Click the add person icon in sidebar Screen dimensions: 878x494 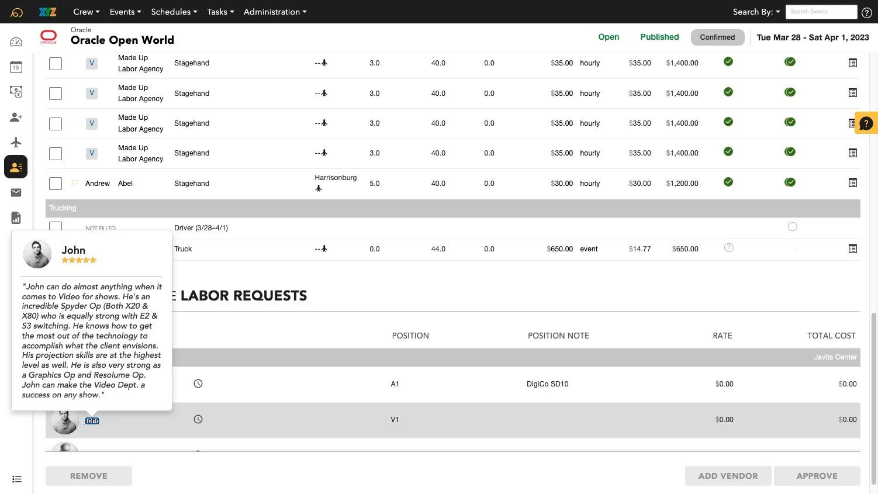16,117
